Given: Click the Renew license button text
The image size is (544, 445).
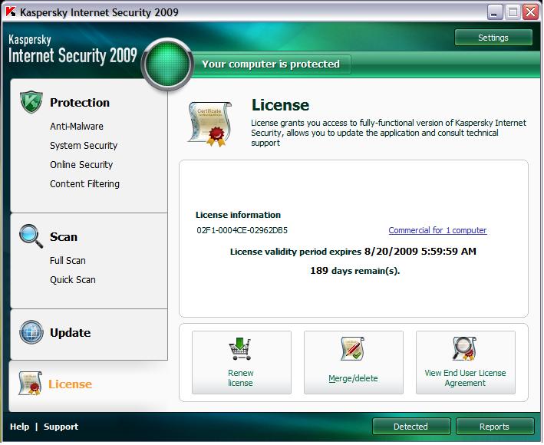Looking at the screenshot, I should click(x=240, y=377).
